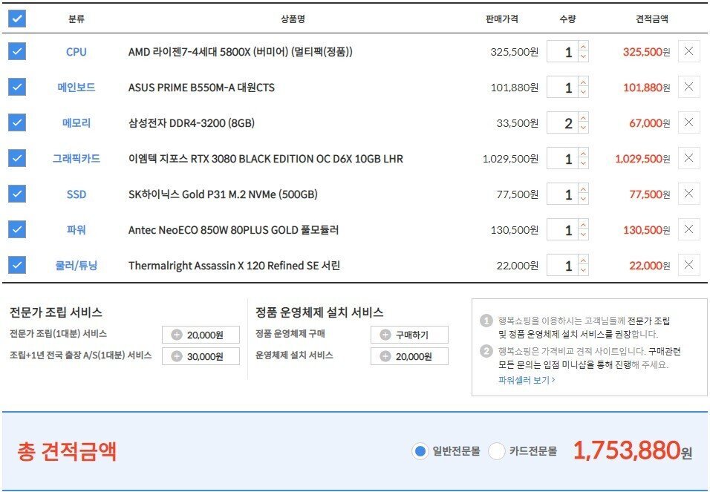Open the 메인보드 category link
The width and height of the screenshot is (710, 492).
(76, 87)
